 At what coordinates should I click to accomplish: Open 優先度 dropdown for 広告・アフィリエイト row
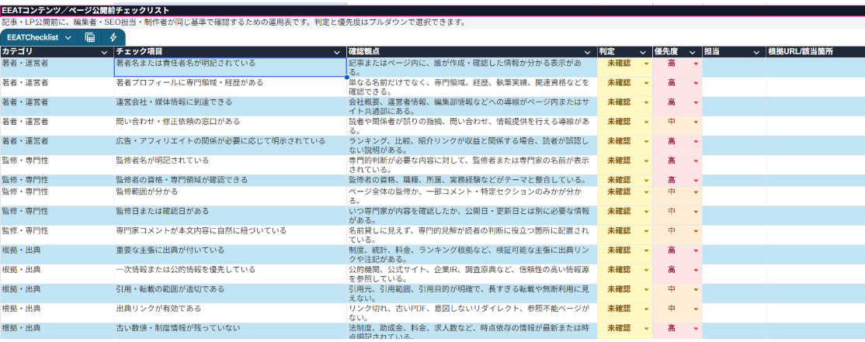696,142
